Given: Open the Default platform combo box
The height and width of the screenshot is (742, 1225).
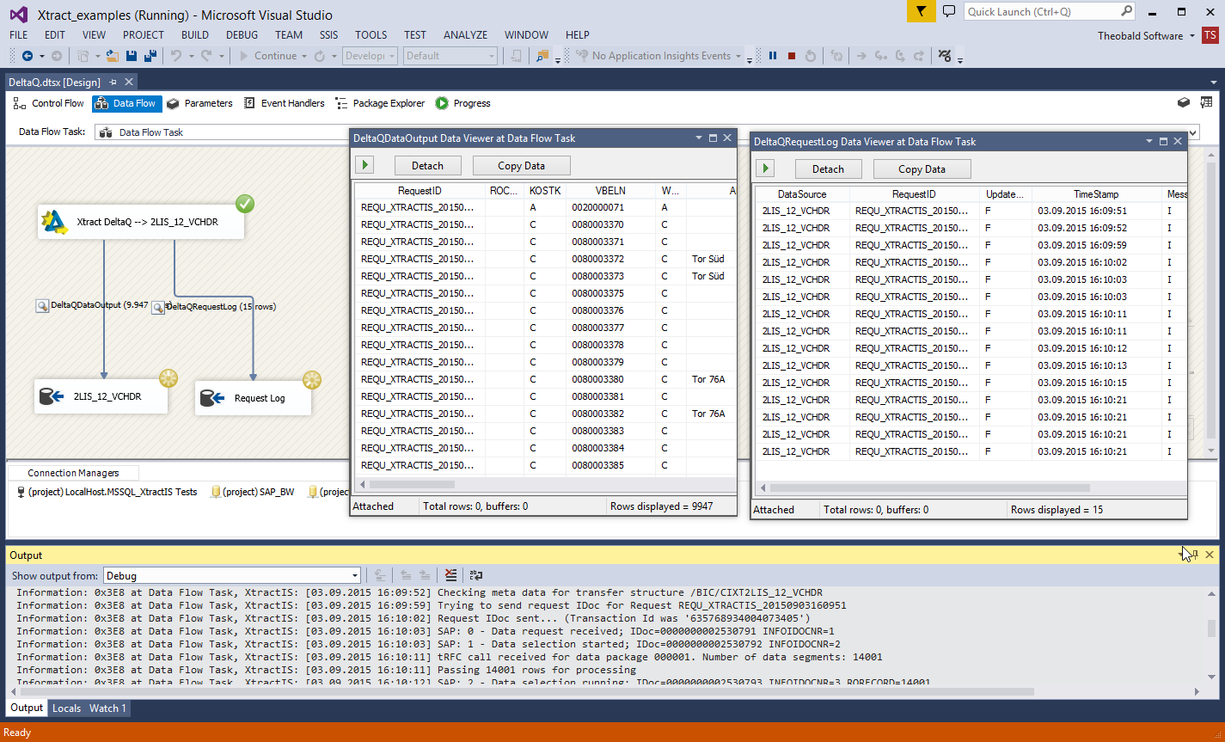Looking at the screenshot, I should pyautogui.click(x=450, y=56).
